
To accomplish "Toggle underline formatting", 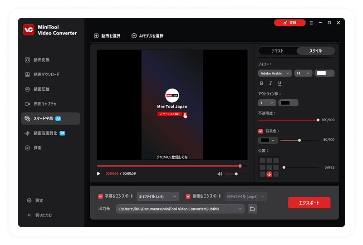I will (x=280, y=83).
